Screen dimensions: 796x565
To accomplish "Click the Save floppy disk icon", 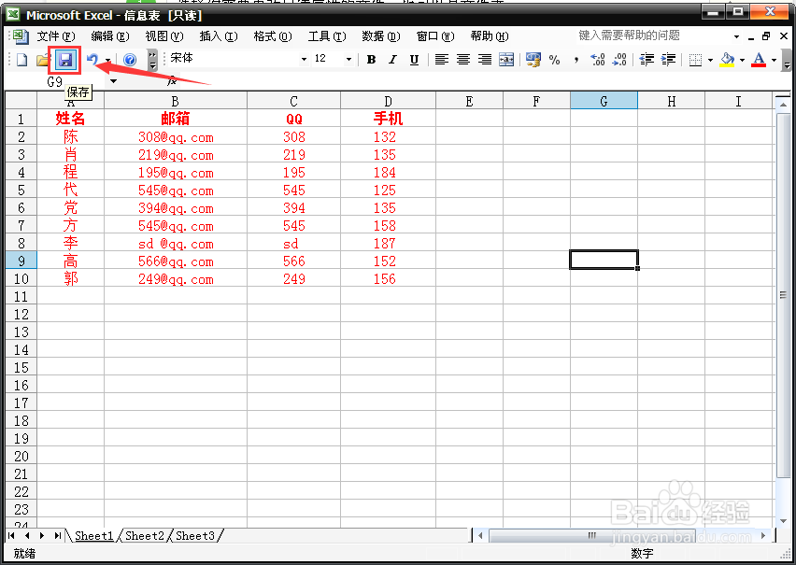I will [x=65, y=60].
